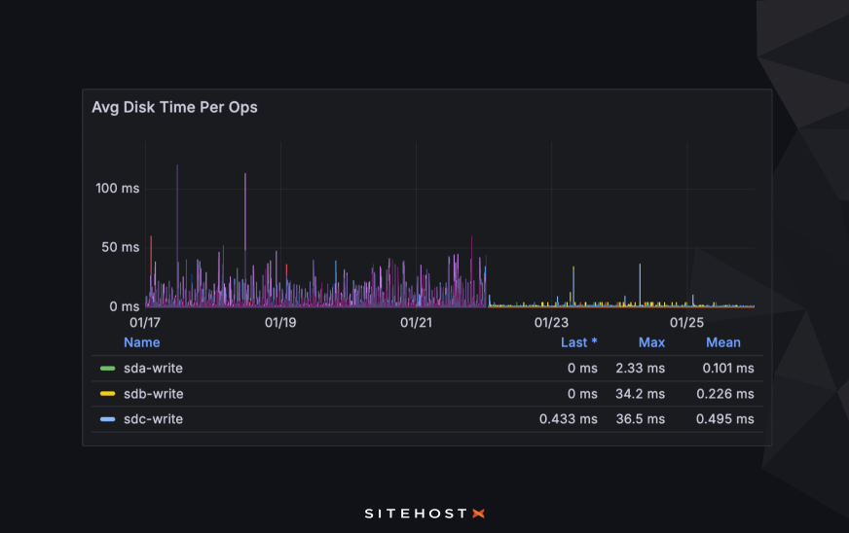Screen dimensions: 849x533
Task: Click the 01/17 date label on time axis
Action: click(x=145, y=322)
